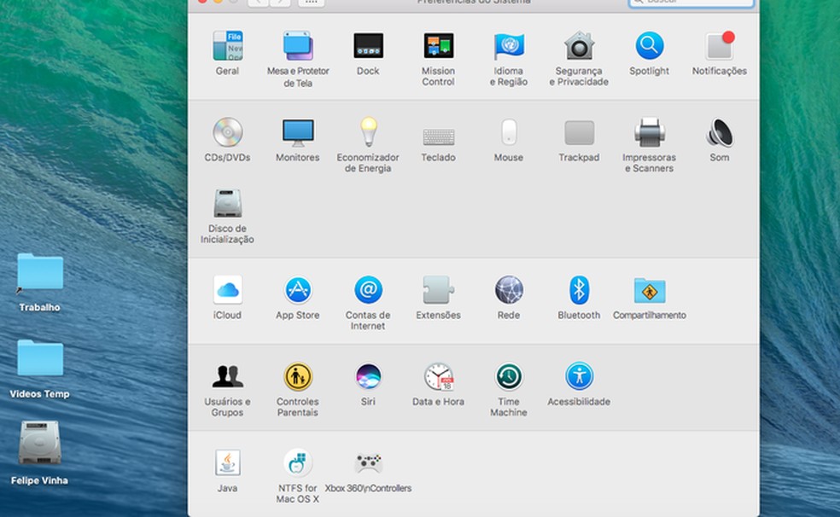This screenshot has width=840, height=517.
Task: Open the Dock preferences
Action: [368, 44]
